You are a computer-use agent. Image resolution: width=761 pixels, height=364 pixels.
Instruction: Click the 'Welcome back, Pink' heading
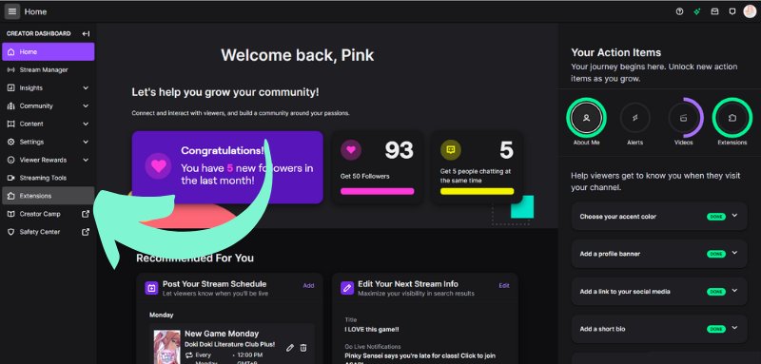[298, 55]
